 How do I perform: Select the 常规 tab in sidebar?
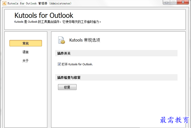click(x=26, y=43)
